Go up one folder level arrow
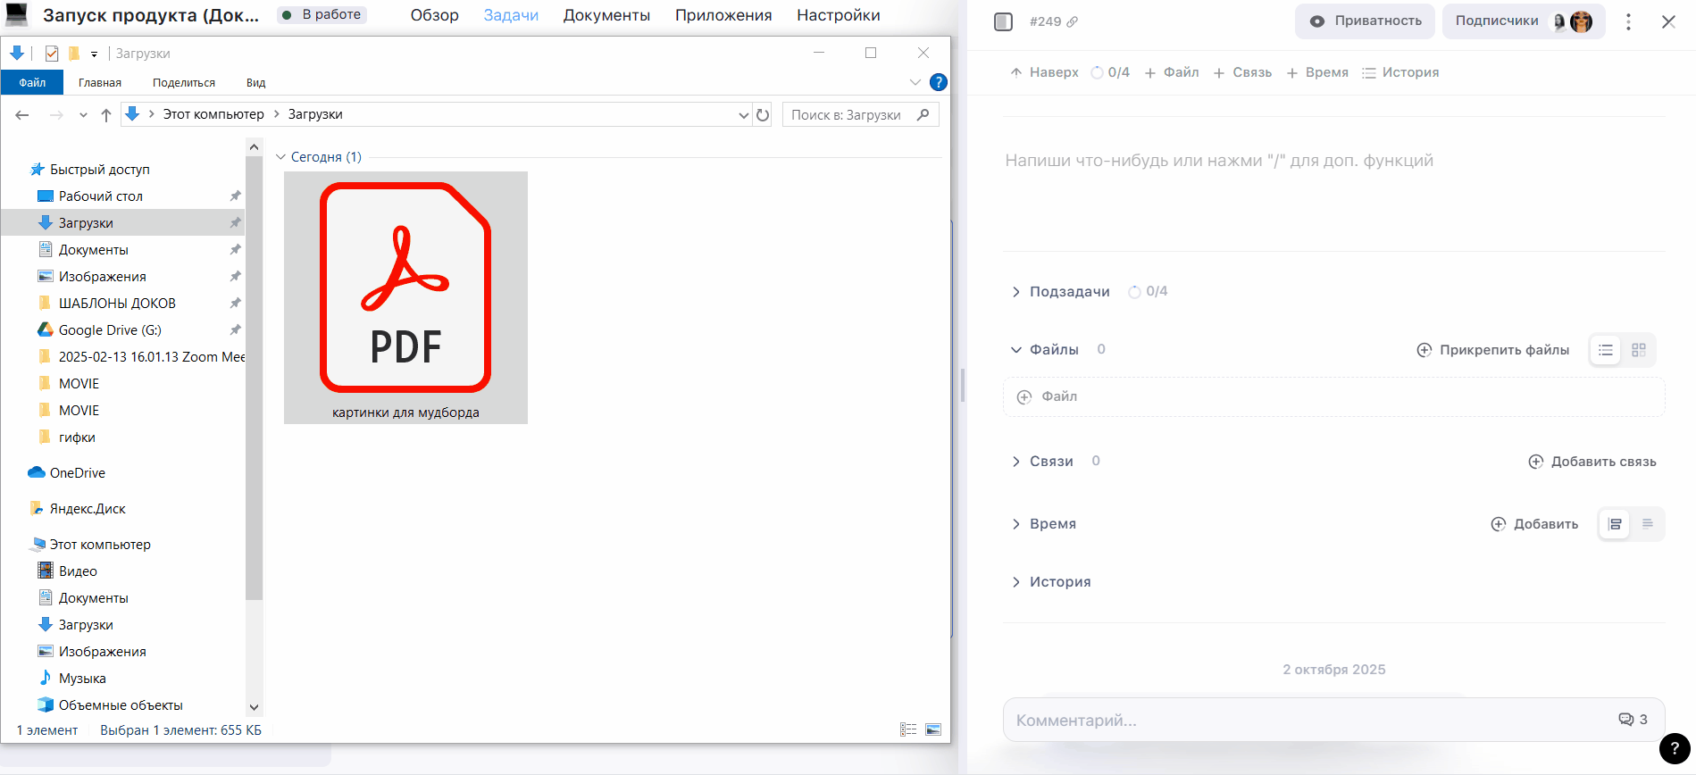Image resolution: width=1696 pixels, height=775 pixels. coord(106,114)
